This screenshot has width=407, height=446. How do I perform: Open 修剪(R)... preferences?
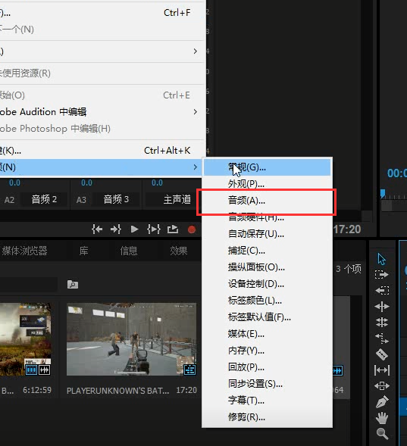tap(267, 417)
